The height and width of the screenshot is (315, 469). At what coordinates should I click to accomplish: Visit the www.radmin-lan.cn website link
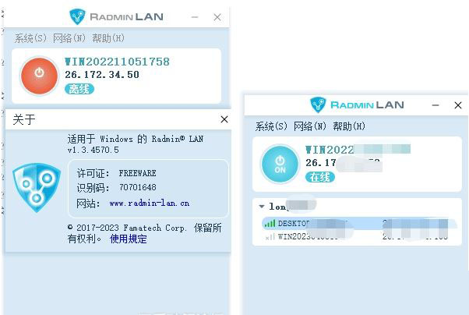click(x=150, y=204)
